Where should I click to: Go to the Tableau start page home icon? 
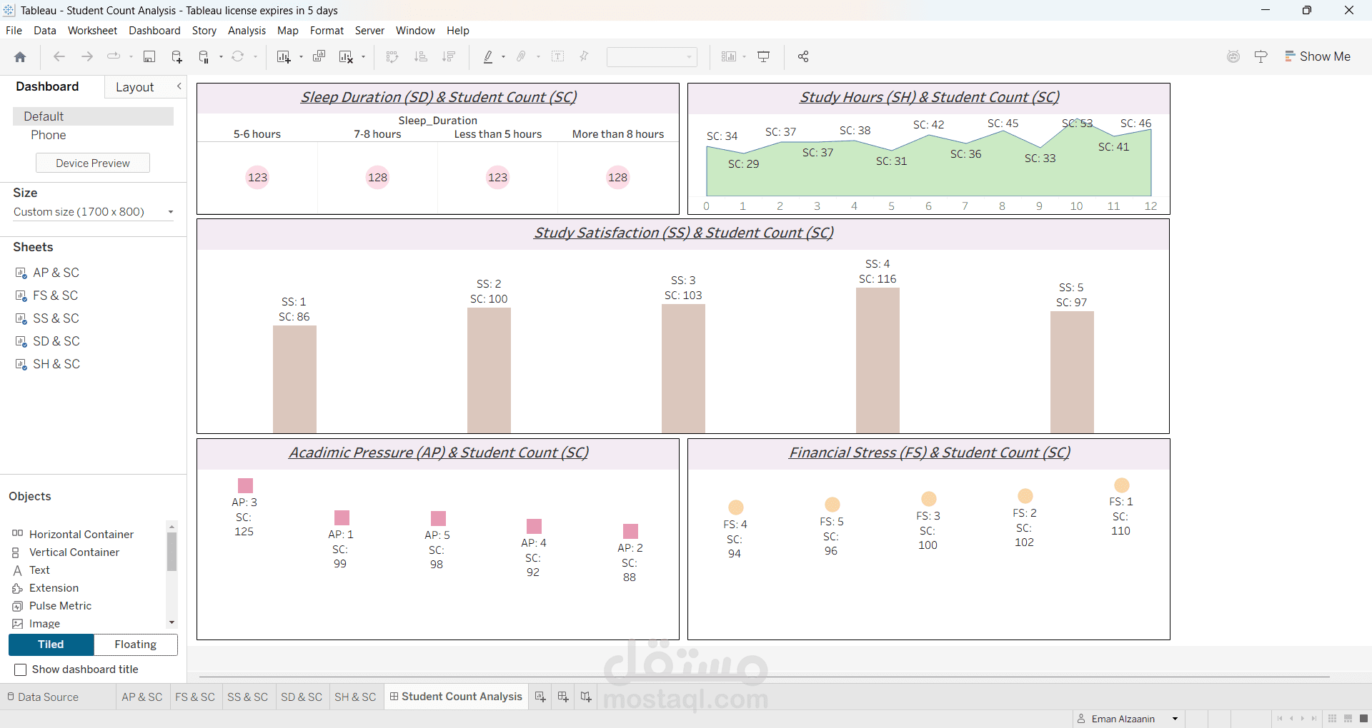click(x=20, y=57)
